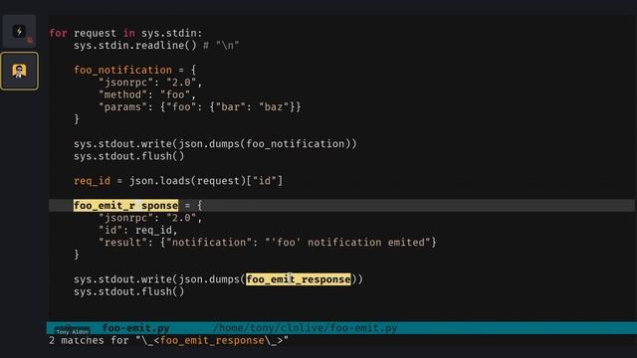The image size is (637, 358).
Task: Click the '2 matches for' echo area message
Action: (x=168, y=340)
